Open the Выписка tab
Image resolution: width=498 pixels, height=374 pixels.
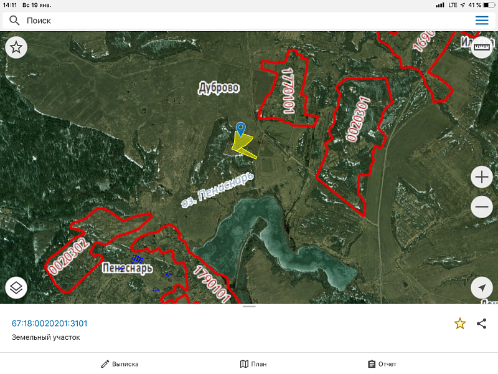(x=120, y=364)
